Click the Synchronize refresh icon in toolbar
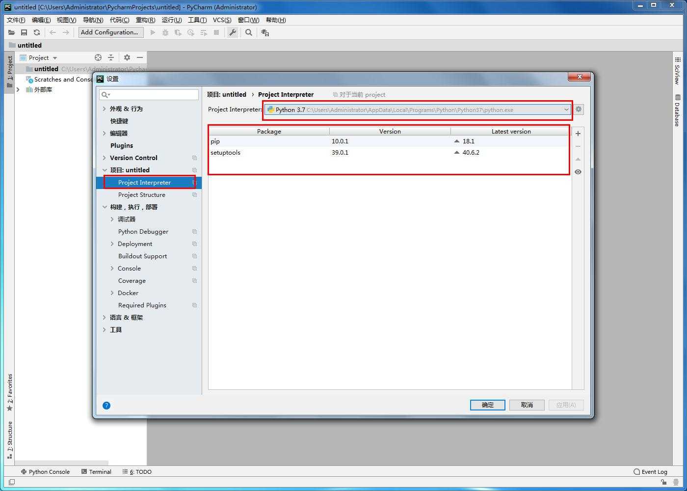The image size is (687, 491). point(37,32)
